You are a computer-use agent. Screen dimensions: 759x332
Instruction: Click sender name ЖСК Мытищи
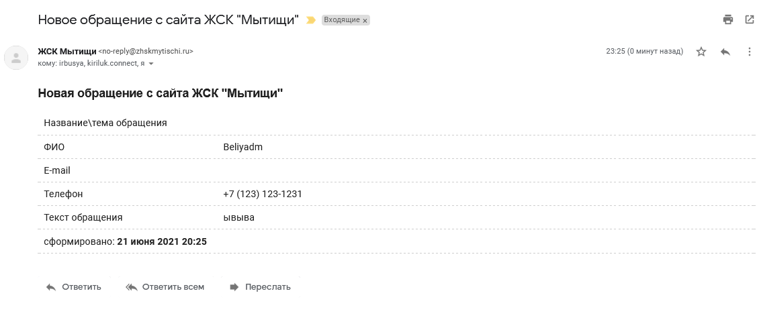(66, 51)
